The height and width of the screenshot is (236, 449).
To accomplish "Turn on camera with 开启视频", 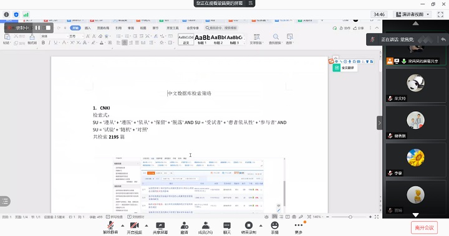I will point(134,228).
